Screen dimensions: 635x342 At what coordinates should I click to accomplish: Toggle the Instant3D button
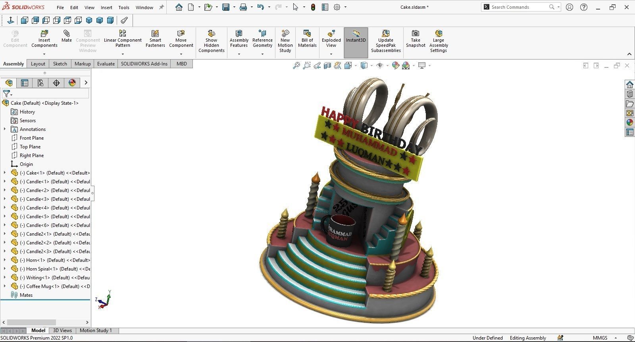click(x=356, y=42)
